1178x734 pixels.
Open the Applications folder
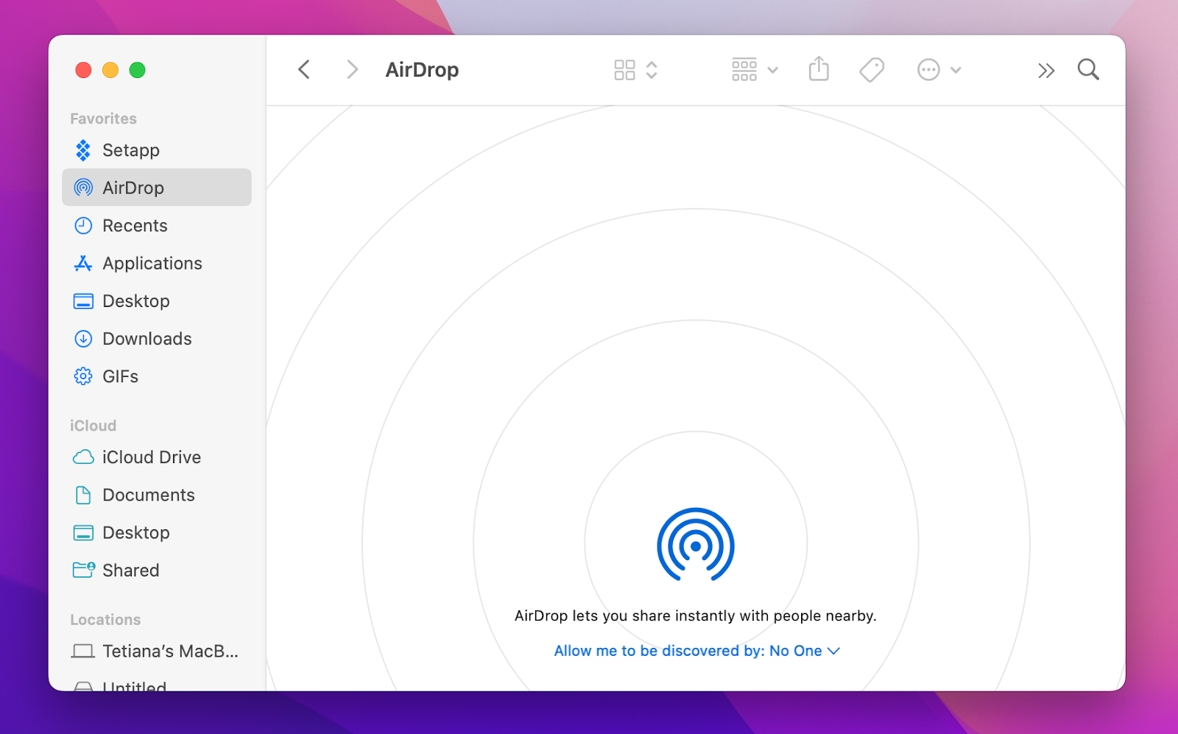coord(157,263)
